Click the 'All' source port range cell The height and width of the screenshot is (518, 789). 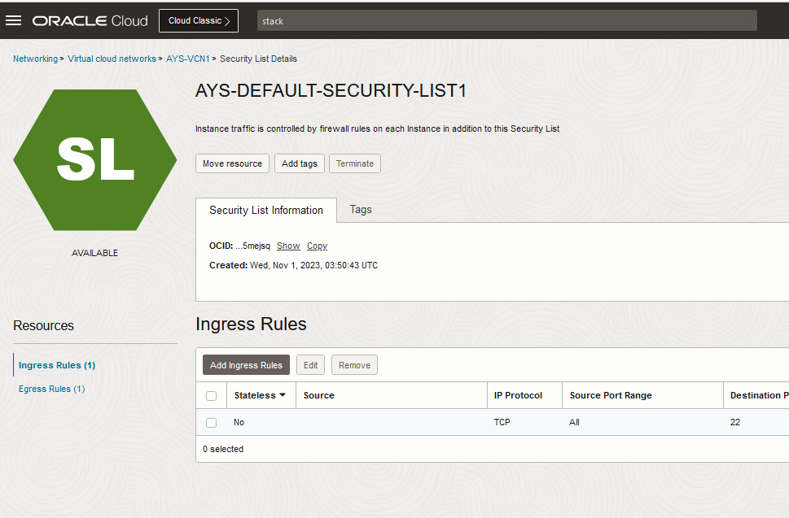click(574, 422)
